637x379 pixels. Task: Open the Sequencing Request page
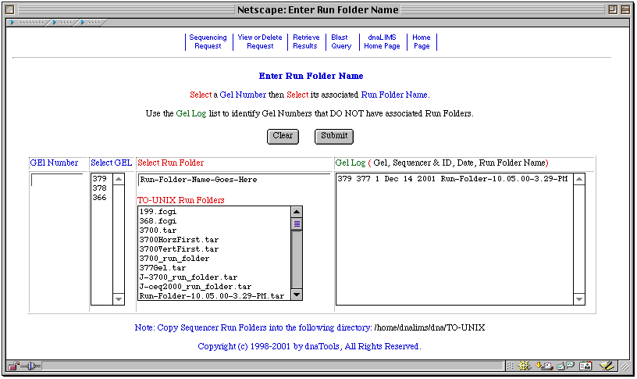(x=208, y=41)
